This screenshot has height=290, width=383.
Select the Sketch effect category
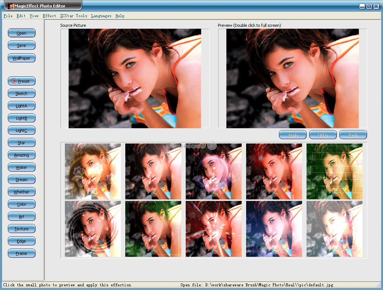click(22, 94)
